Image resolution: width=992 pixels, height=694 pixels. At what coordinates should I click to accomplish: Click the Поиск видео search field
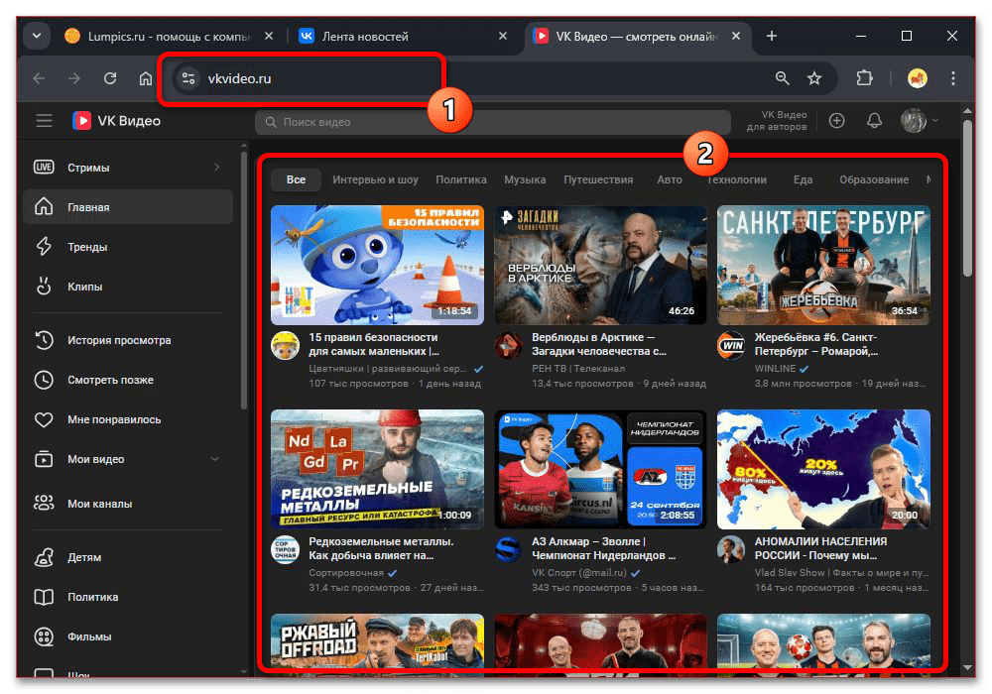[492, 122]
